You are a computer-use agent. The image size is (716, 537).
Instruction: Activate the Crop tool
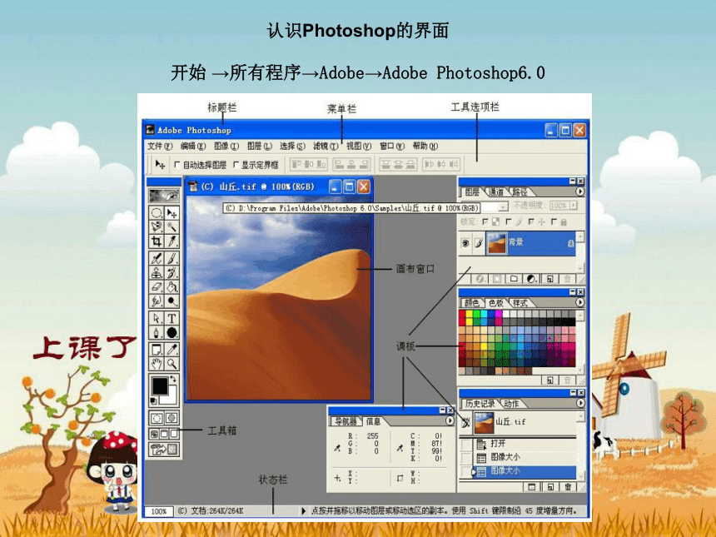click(x=157, y=241)
